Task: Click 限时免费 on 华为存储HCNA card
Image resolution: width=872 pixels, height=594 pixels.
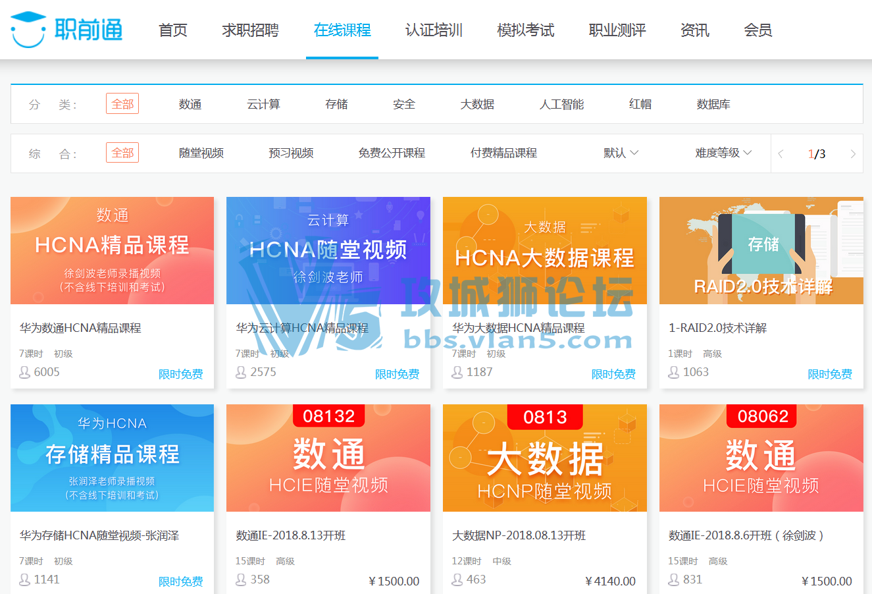Action: (x=181, y=581)
